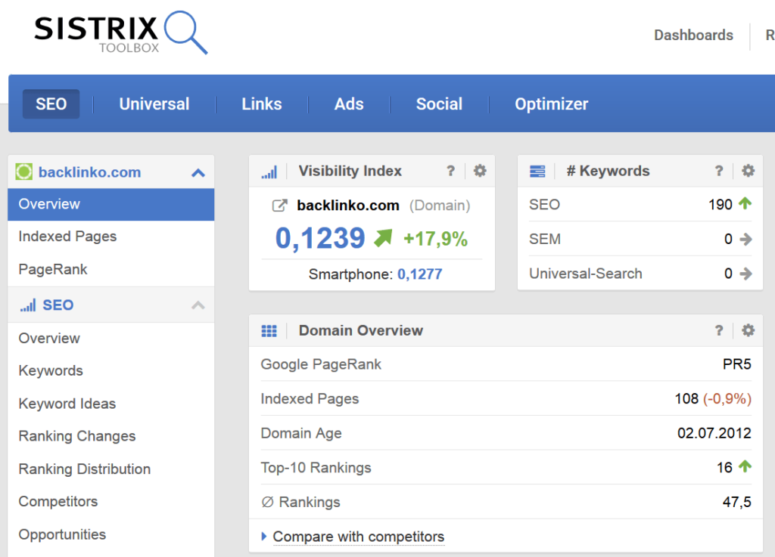Click the # Keywords list icon
The height and width of the screenshot is (557, 775).
[x=537, y=172]
